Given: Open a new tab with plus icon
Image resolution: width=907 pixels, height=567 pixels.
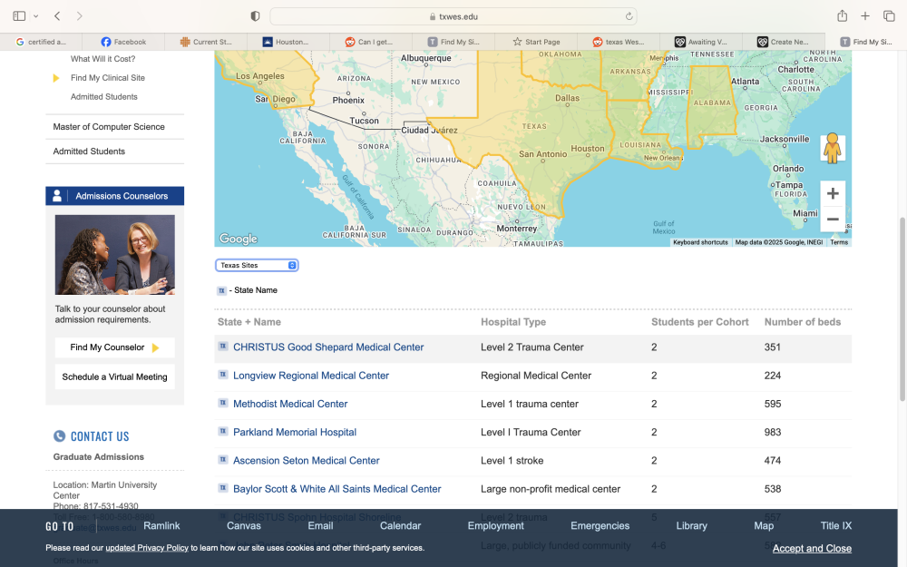Looking at the screenshot, I should click(x=864, y=16).
